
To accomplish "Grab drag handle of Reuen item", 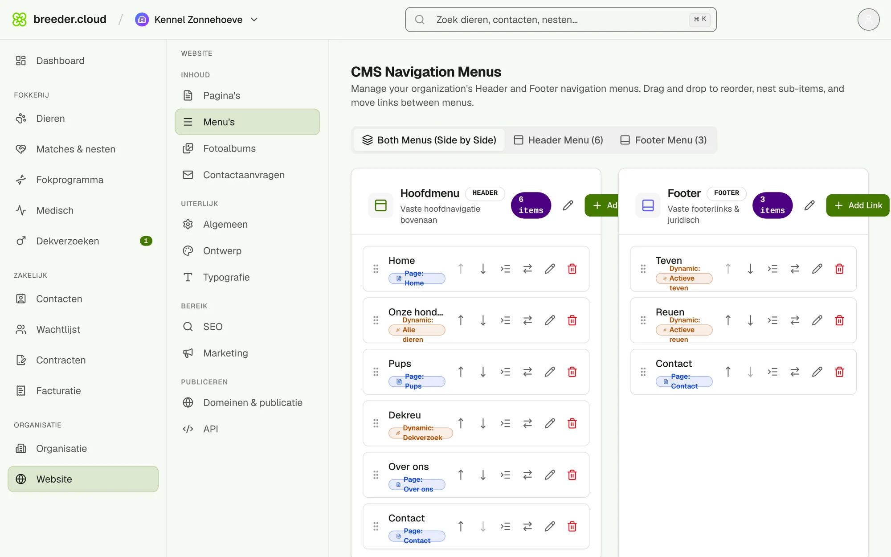I will pyautogui.click(x=643, y=320).
